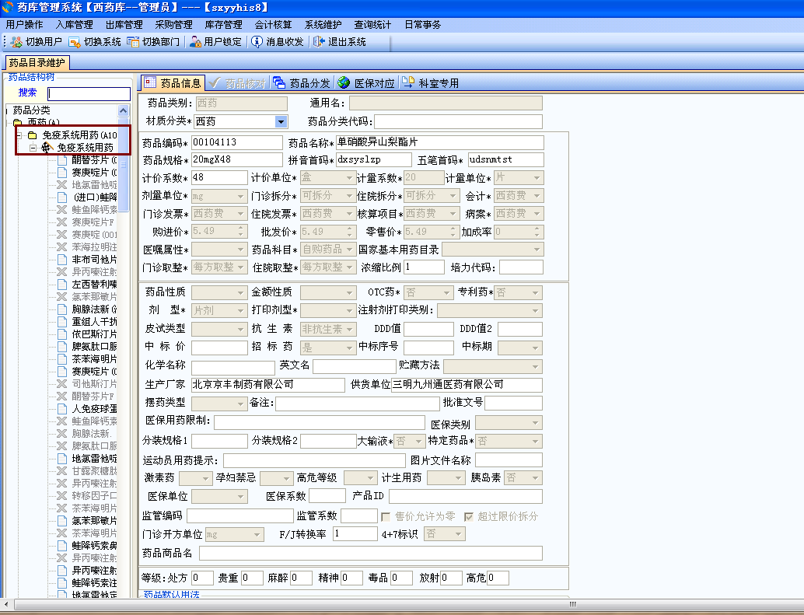Viewport: 804px width, 615px height.
Task: Click 药品默认用法 link at bottom
Action: pyautogui.click(x=172, y=595)
